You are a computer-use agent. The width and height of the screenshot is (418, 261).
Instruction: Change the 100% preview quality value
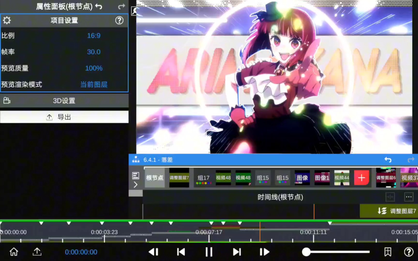click(94, 68)
